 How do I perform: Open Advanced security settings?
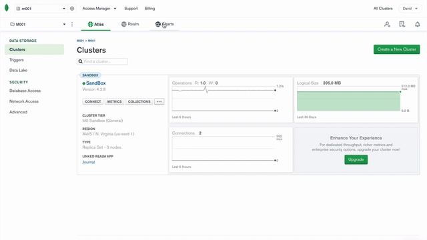tap(18, 112)
